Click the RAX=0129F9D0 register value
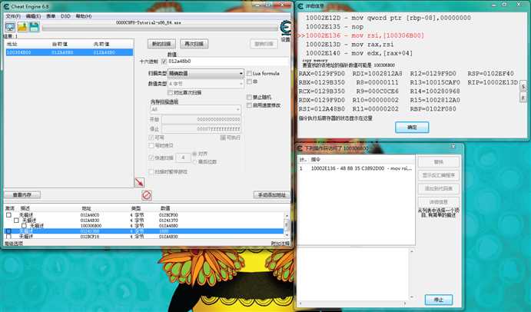Viewport: 531px width, 312px height. click(322, 74)
